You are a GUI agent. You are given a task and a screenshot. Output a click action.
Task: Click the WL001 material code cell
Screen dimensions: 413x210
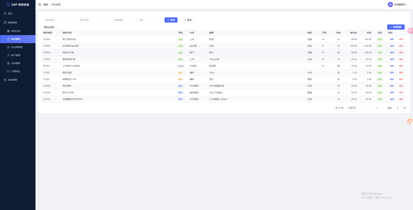[46, 99]
